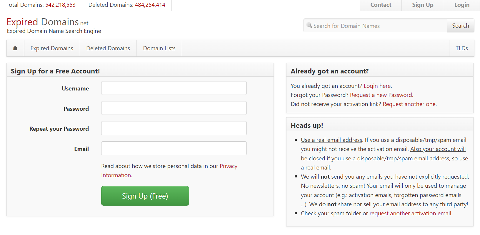The image size is (480, 235).
Task: Go to the Contact page tab
Action: pos(381,5)
